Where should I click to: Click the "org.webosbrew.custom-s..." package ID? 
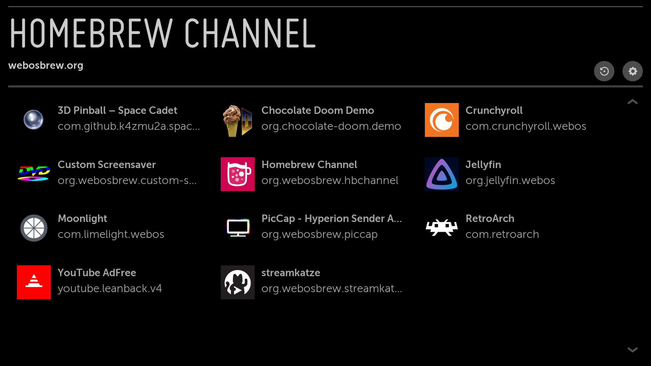[127, 181]
